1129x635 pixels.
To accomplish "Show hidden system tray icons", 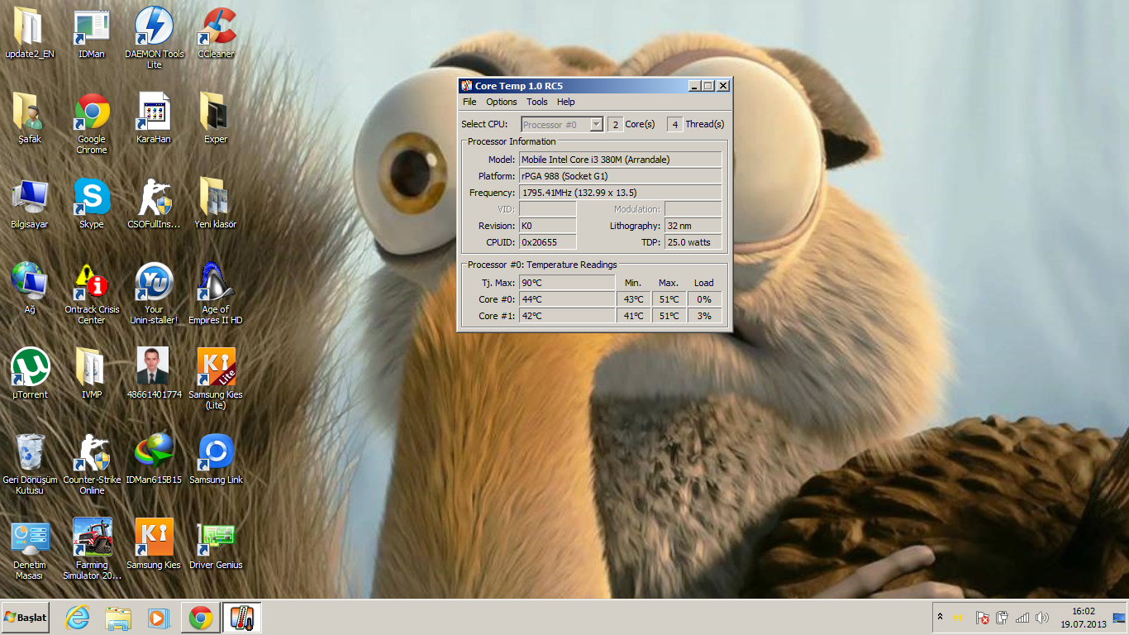I will 940,618.
